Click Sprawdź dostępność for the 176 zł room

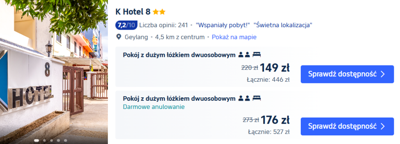tap(347, 126)
